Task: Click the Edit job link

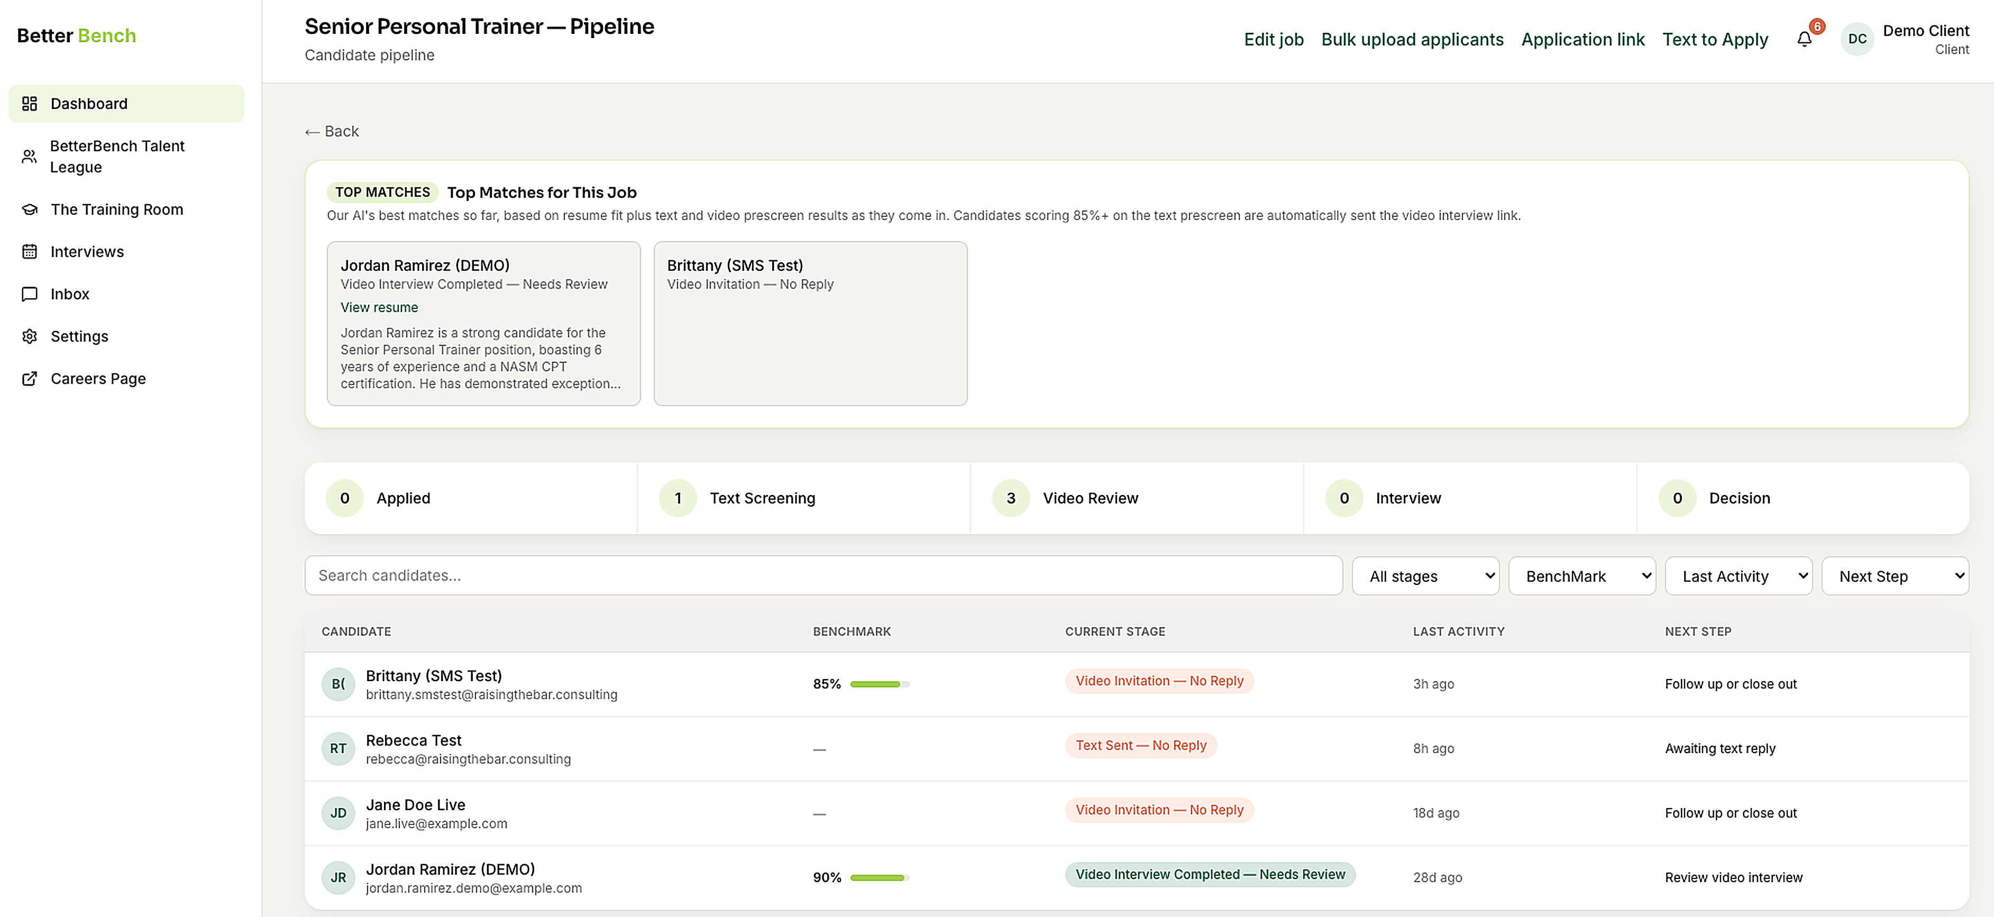Action: point(1273,40)
